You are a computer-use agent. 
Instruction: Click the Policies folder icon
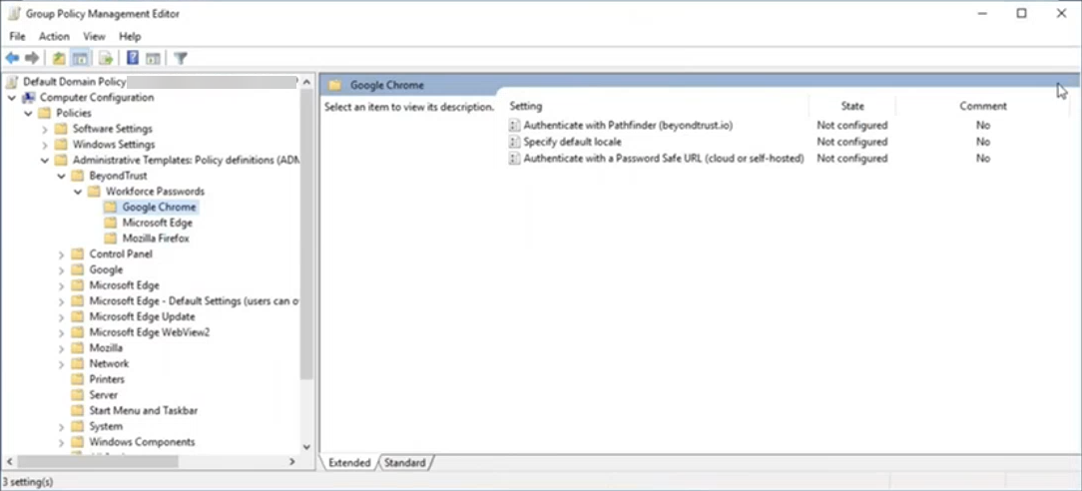click(x=45, y=113)
